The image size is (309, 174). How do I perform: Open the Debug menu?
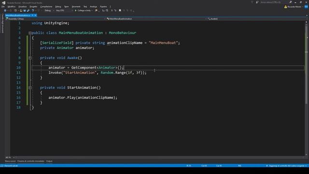[58, 7]
